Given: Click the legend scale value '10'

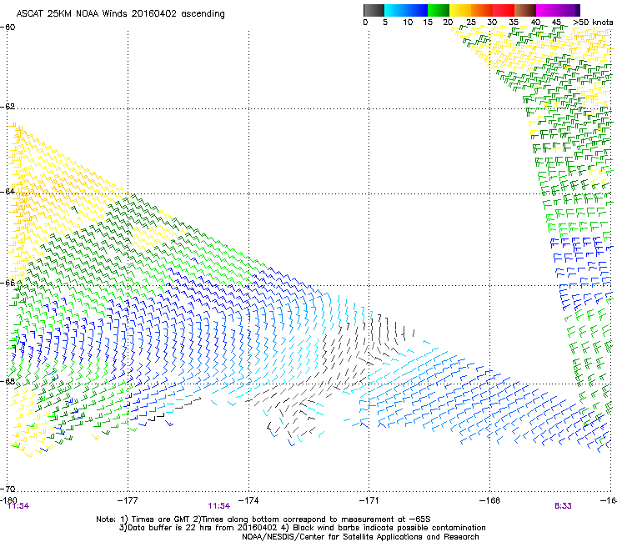Looking at the screenshot, I should click(408, 23).
